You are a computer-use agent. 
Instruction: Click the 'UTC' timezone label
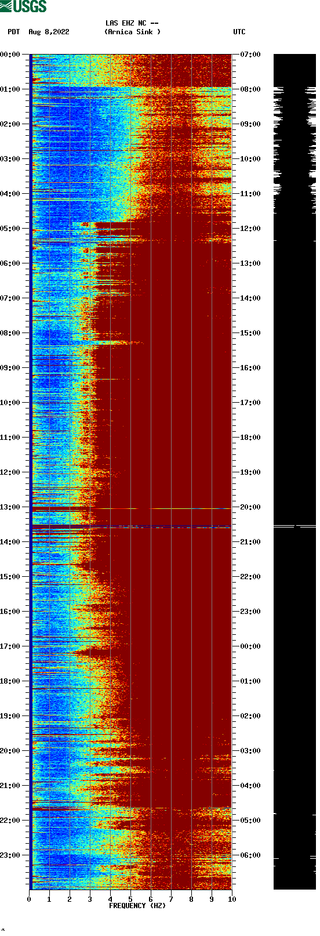click(239, 32)
